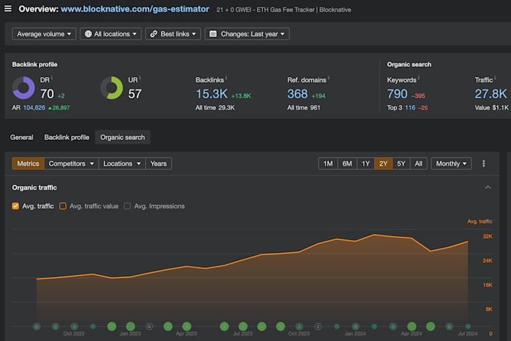Click the update marker above Jan 2023
This screenshot has width=511, height=341.
130,326
